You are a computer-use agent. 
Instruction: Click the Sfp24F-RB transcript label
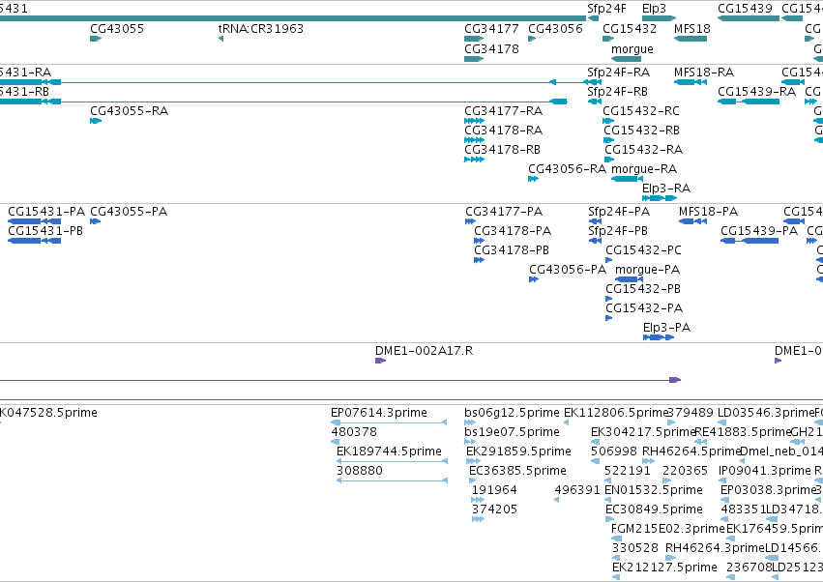(617, 91)
